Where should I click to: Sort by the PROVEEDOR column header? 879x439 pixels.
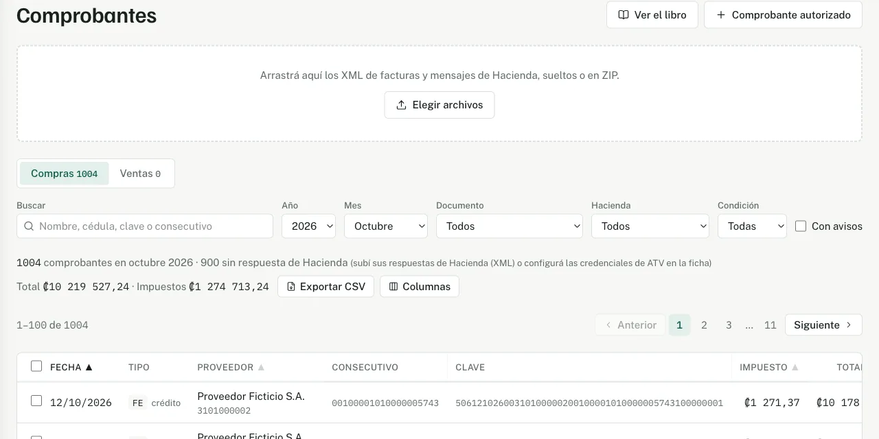tap(231, 368)
